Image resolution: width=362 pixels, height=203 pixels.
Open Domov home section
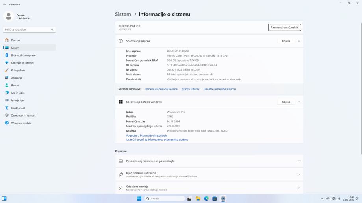tap(29, 40)
